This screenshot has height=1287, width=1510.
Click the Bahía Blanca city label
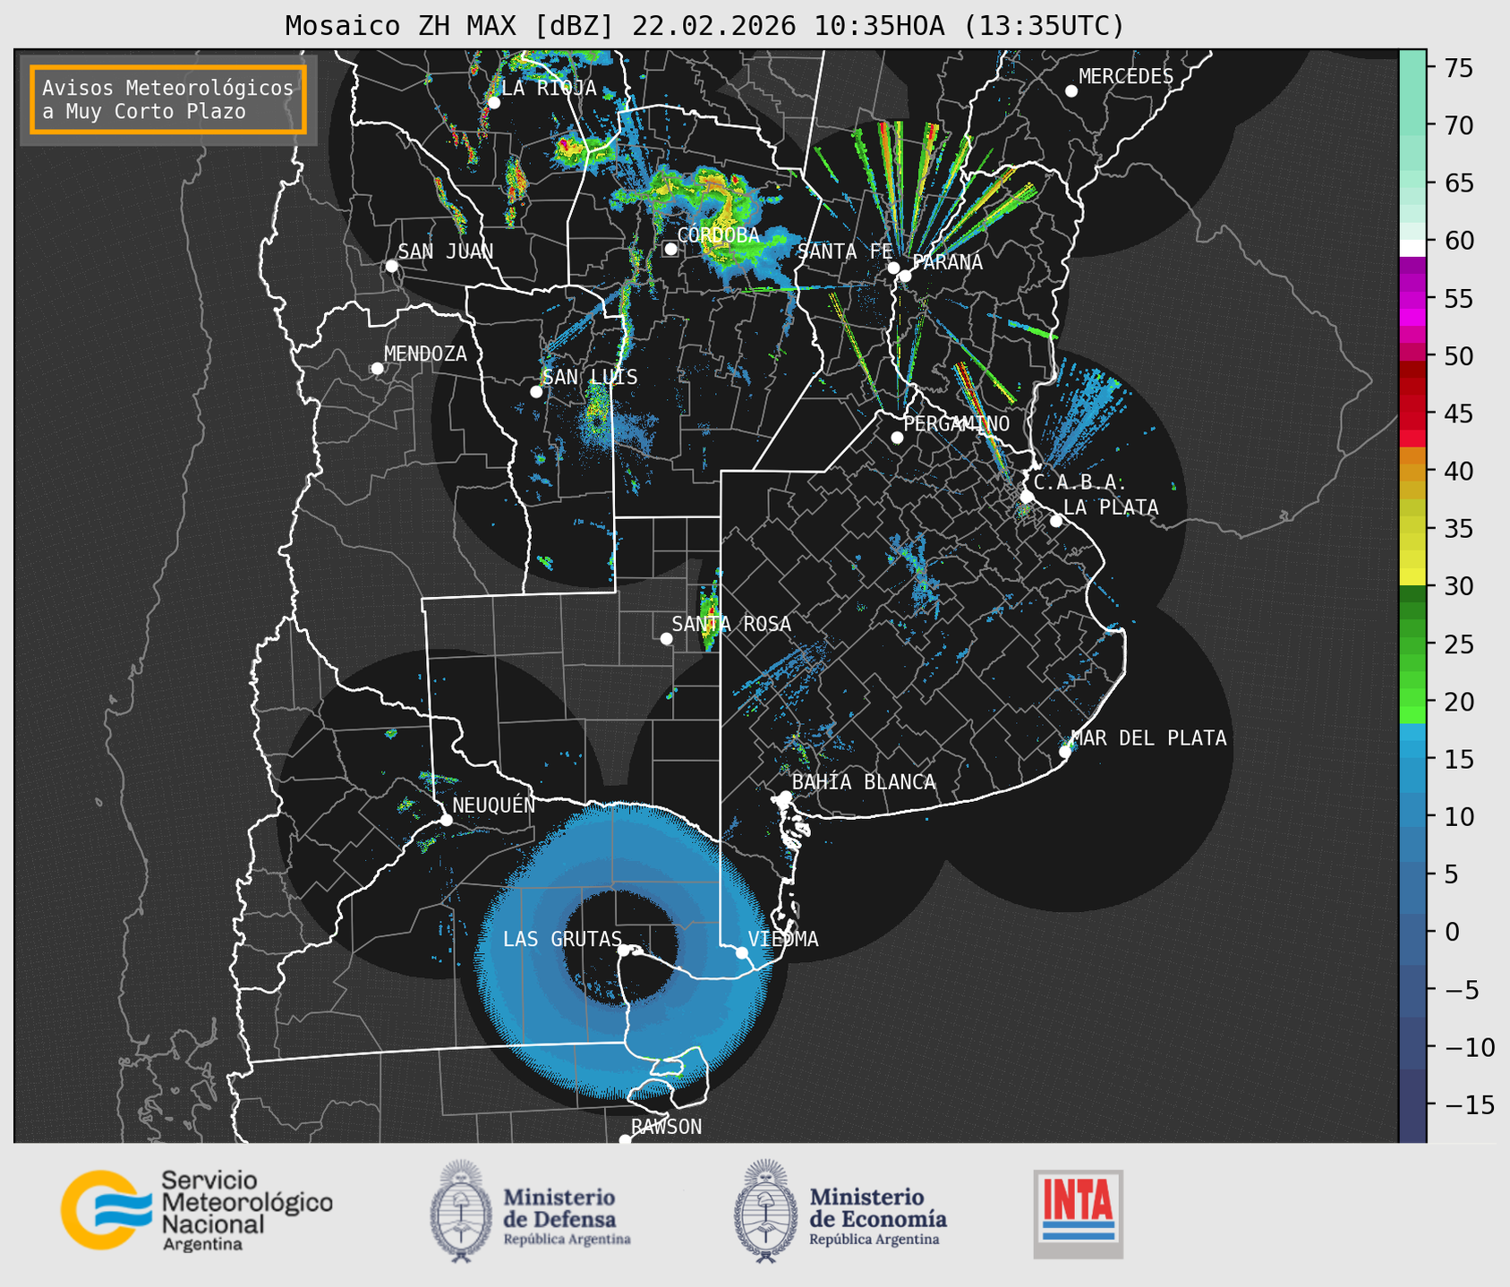[863, 782]
